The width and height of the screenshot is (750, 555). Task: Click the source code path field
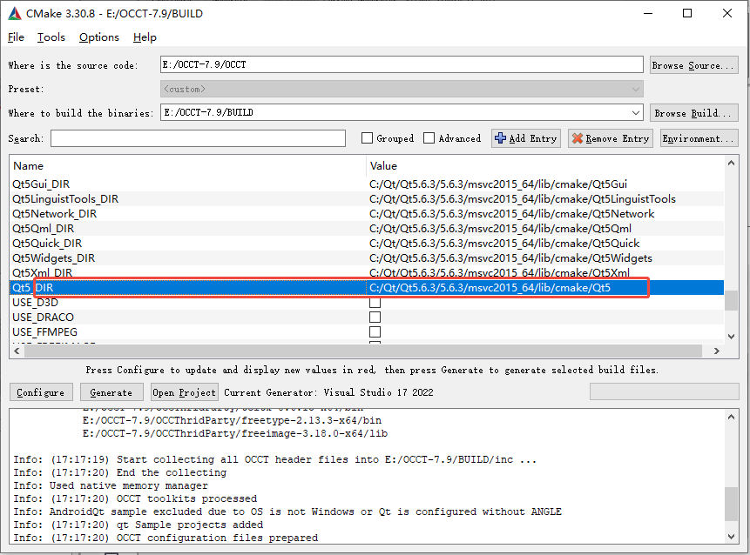tap(402, 64)
